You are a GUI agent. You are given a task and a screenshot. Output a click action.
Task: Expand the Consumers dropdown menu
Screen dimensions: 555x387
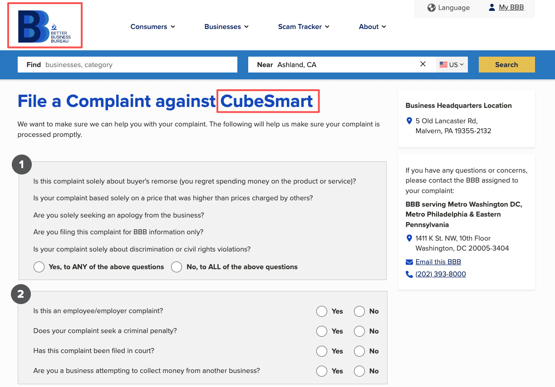[153, 26]
